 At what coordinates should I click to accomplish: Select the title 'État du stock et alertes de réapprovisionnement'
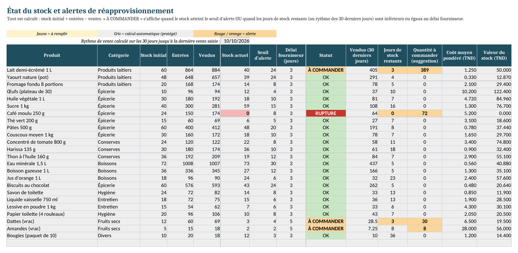(x=90, y=11)
